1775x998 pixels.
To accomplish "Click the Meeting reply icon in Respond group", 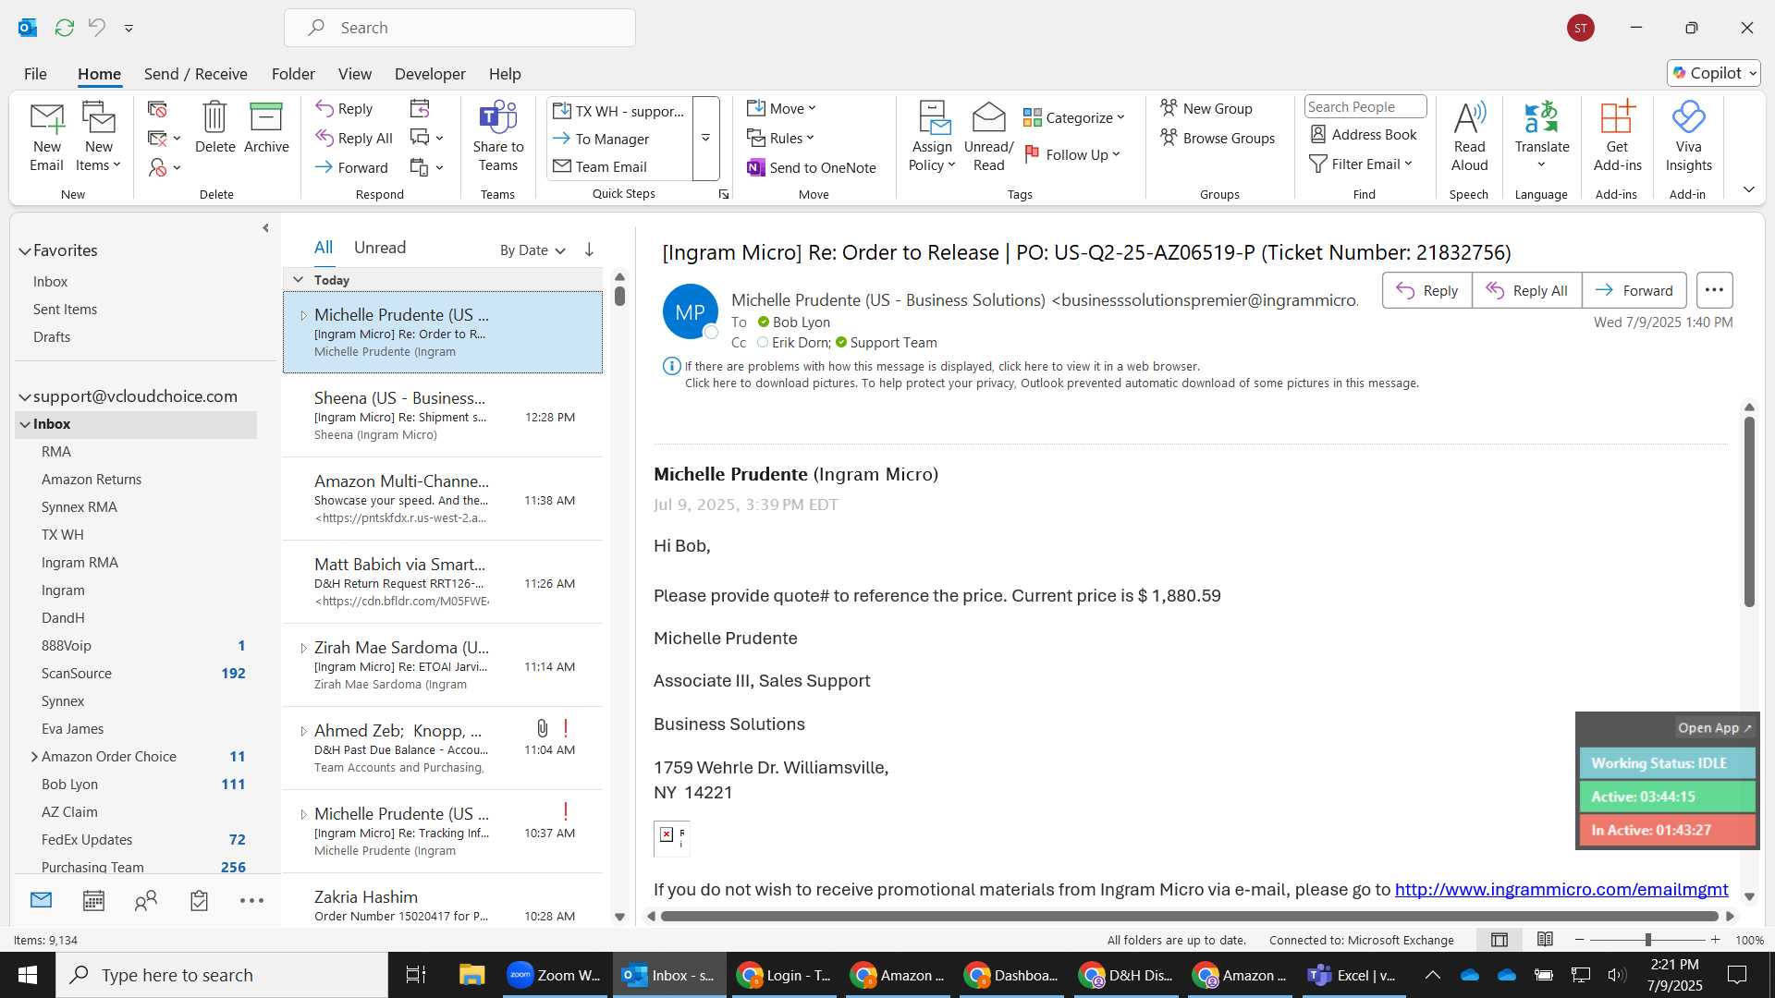I will tap(420, 109).
